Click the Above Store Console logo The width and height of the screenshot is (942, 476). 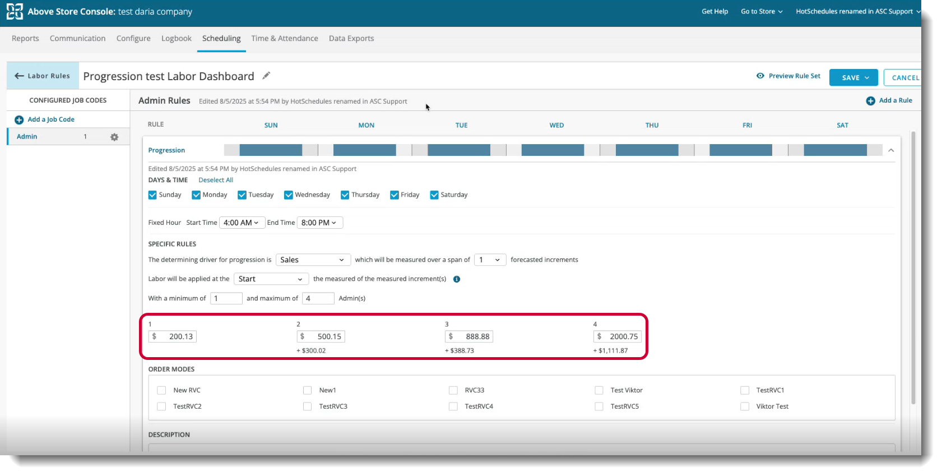[15, 11]
